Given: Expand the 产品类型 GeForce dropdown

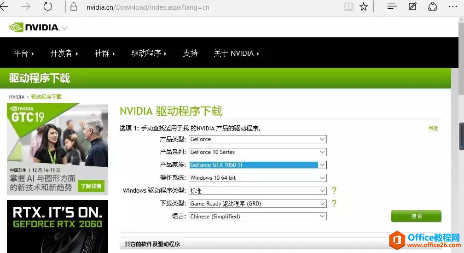Looking at the screenshot, I should 257,139.
